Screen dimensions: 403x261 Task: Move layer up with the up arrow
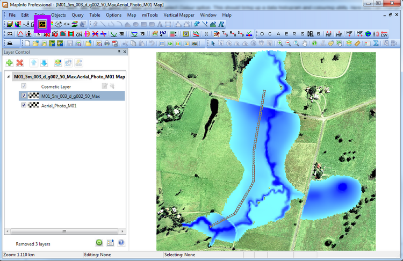(34, 63)
